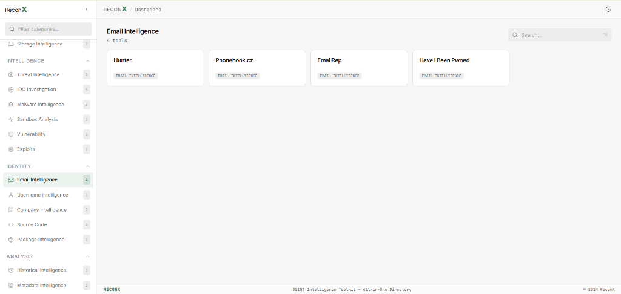Viewport: 621px width, 294px height.
Task: Click the Threat Intelligence count badge
Action: tap(87, 74)
